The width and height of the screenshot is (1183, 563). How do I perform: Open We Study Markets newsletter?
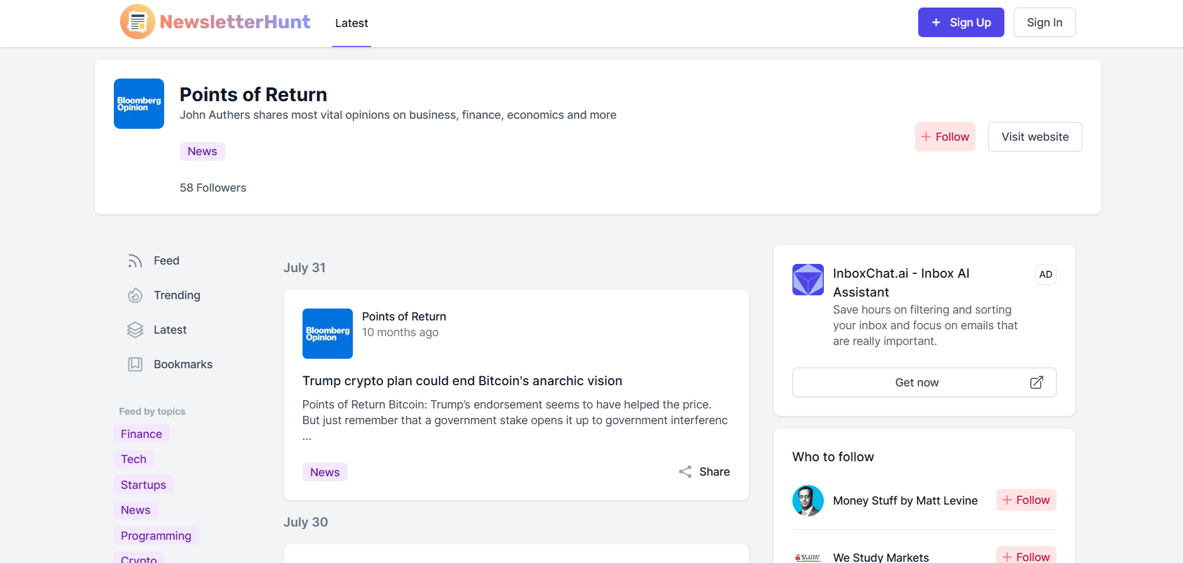881,557
